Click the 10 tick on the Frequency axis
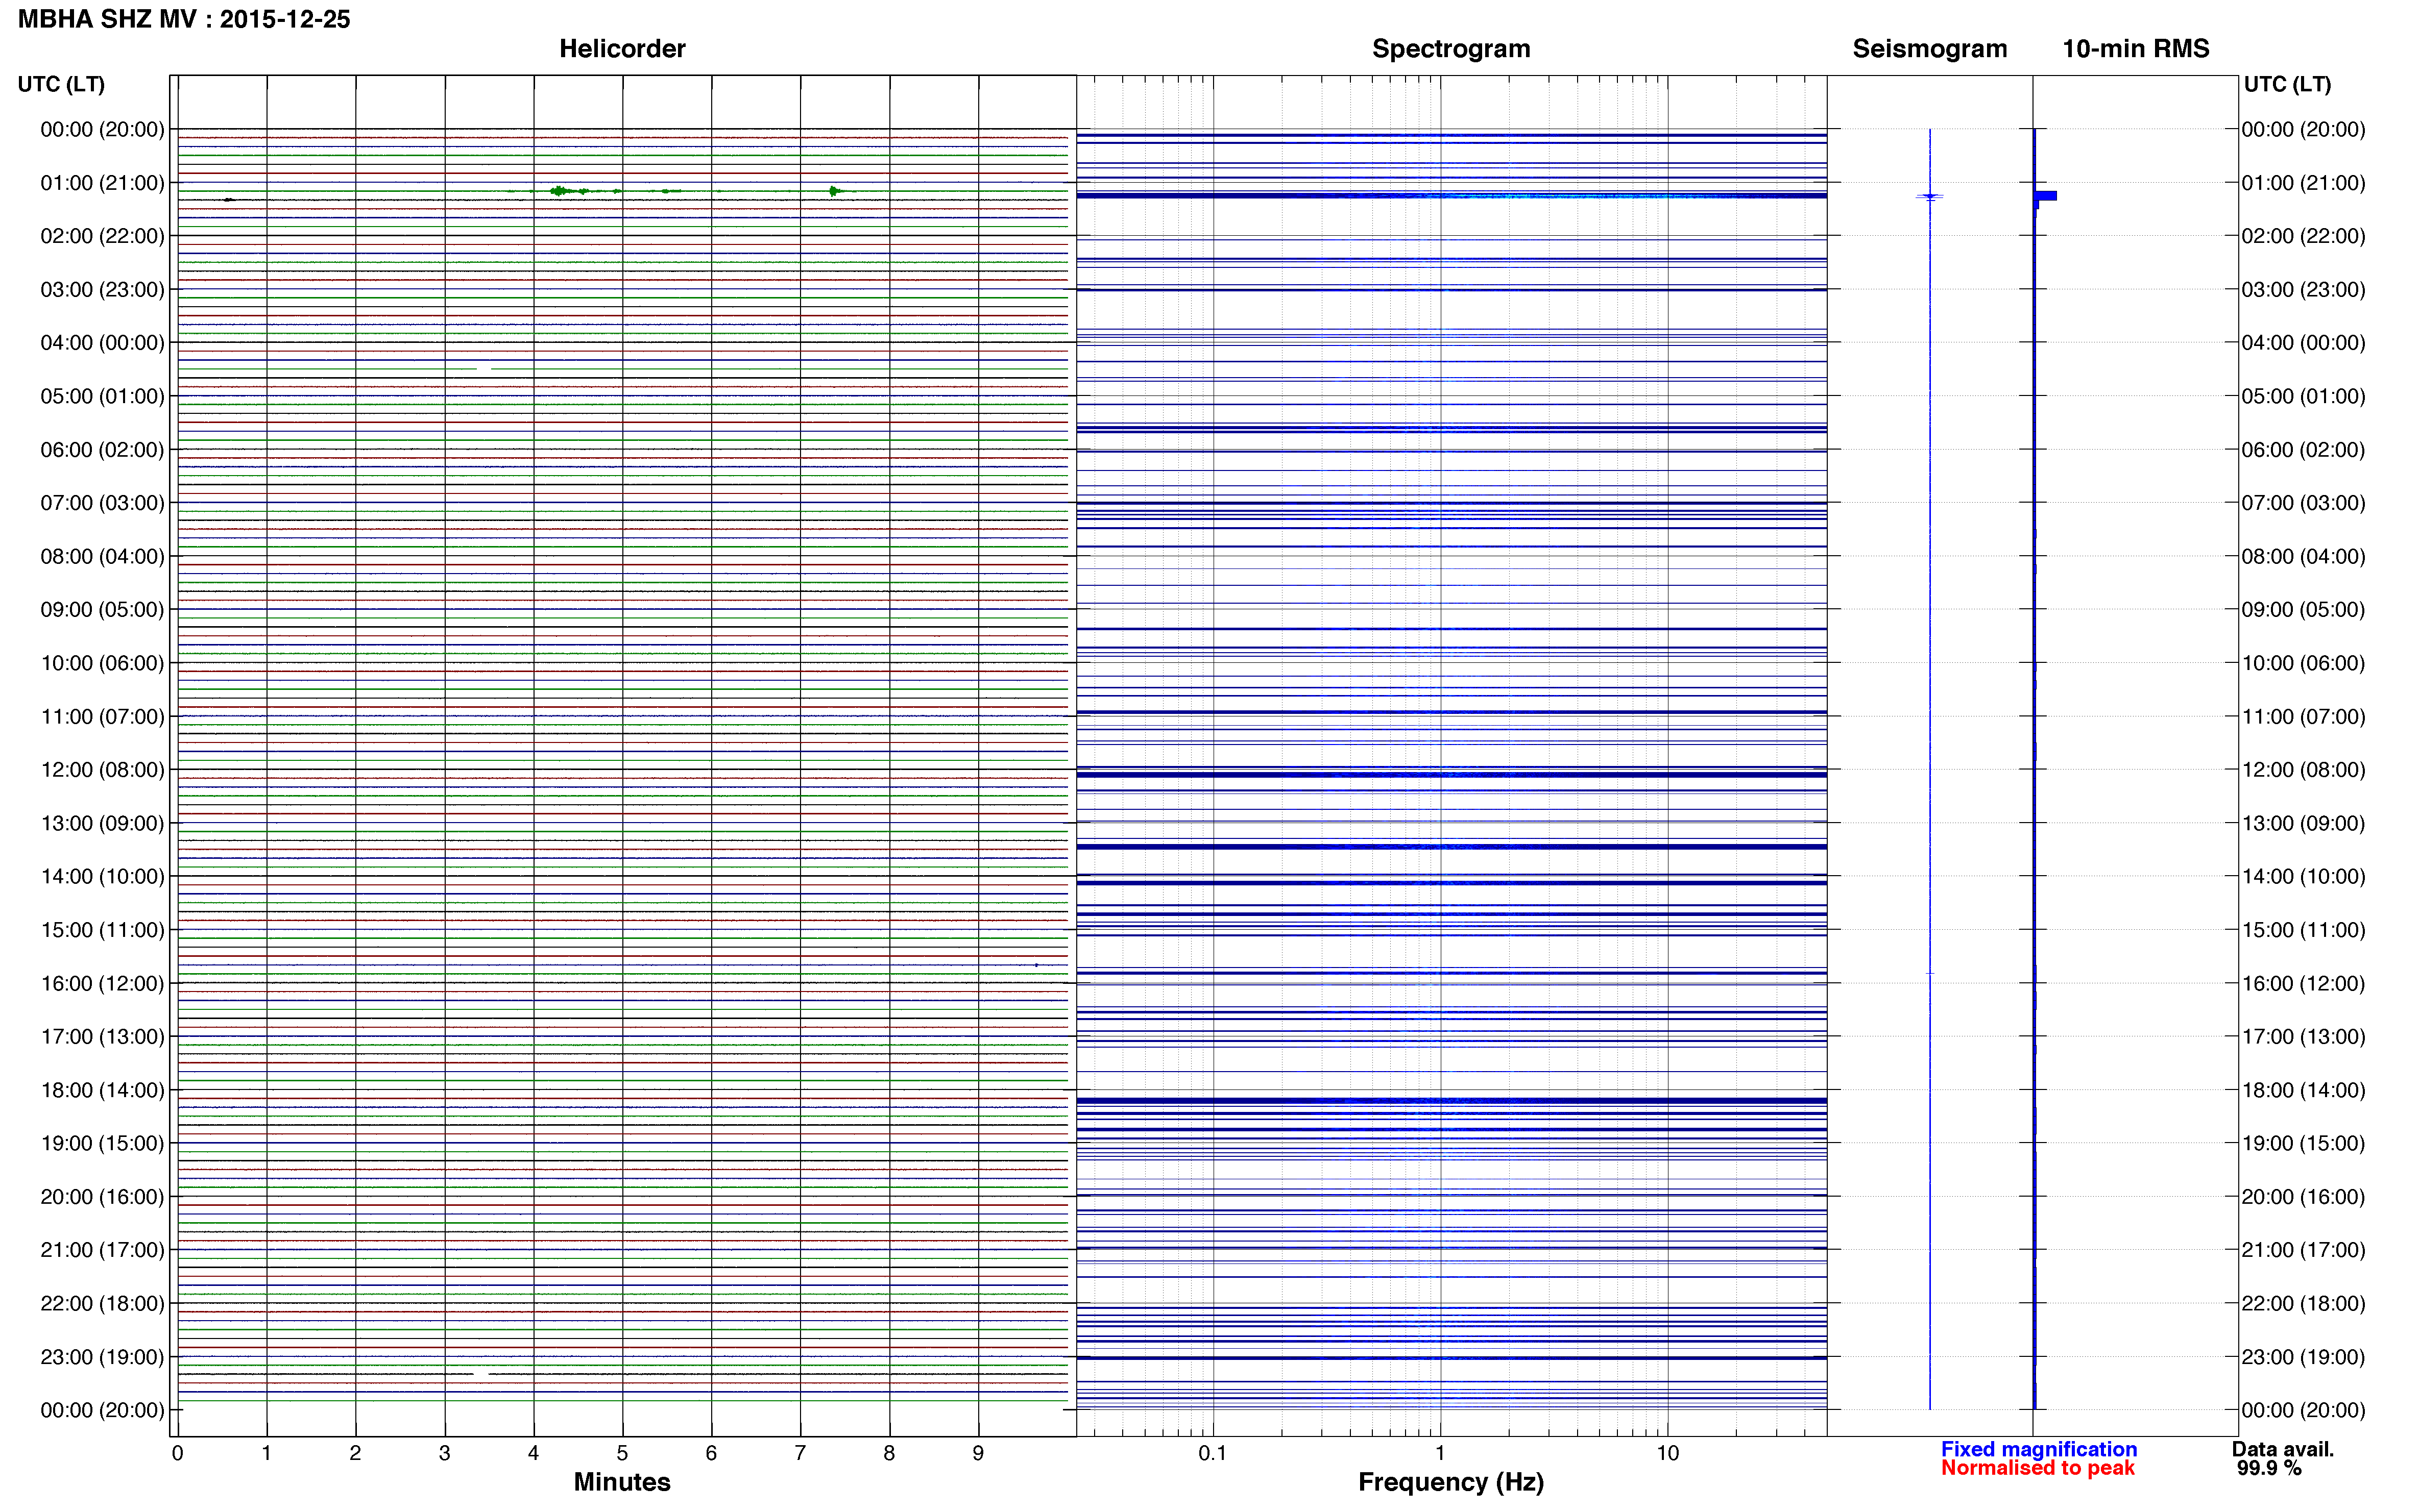Image resolution: width=2420 pixels, height=1512 pixels. (x=1667, y=1454)
